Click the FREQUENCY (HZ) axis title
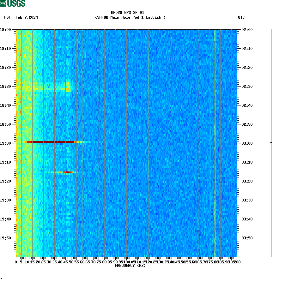 (130, 265)
